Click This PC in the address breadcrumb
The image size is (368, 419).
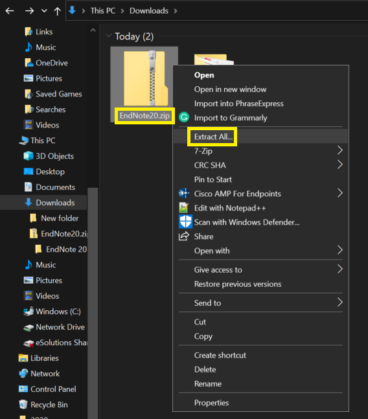103,11
